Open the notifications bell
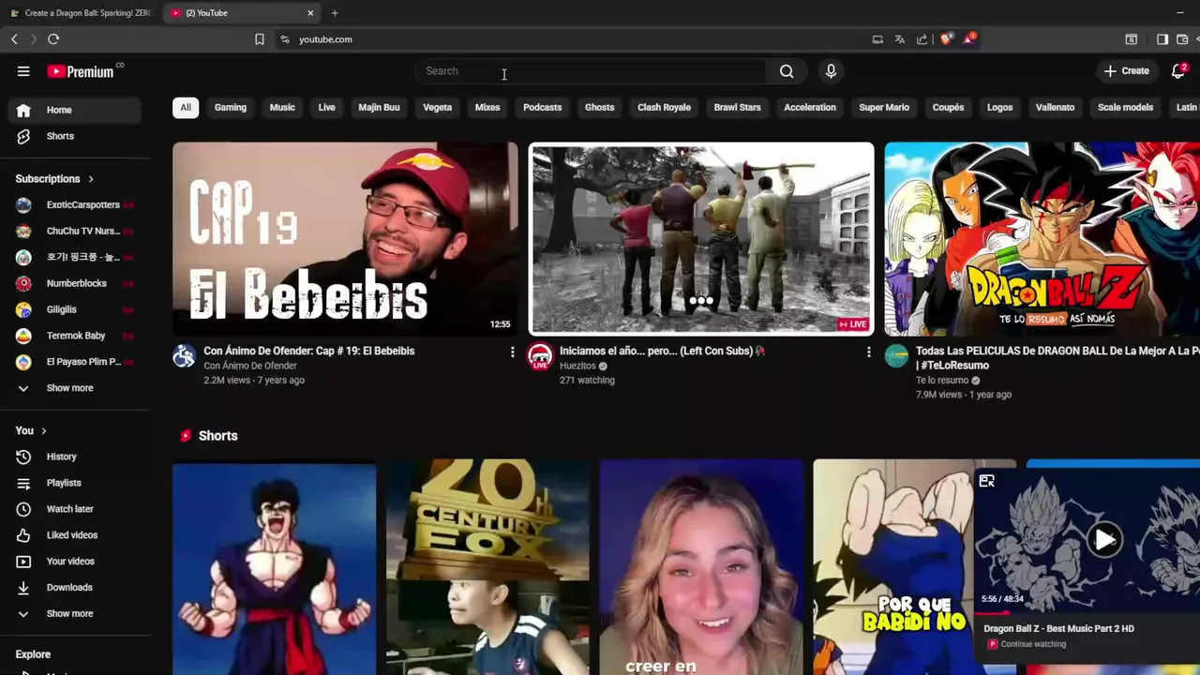The width and height of the screenshot is (1200, 675). [1178, 71]
